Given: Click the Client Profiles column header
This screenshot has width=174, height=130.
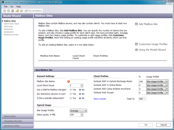Looking at the screenshot, I should (x=100, y=56).
